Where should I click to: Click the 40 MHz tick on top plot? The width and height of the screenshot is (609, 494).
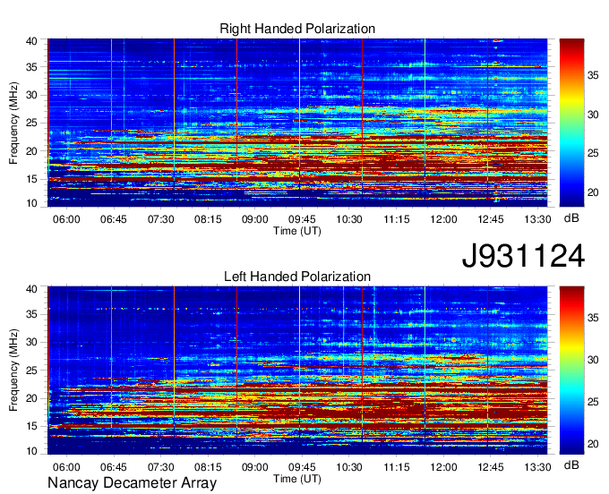click(x=31, y=41)
